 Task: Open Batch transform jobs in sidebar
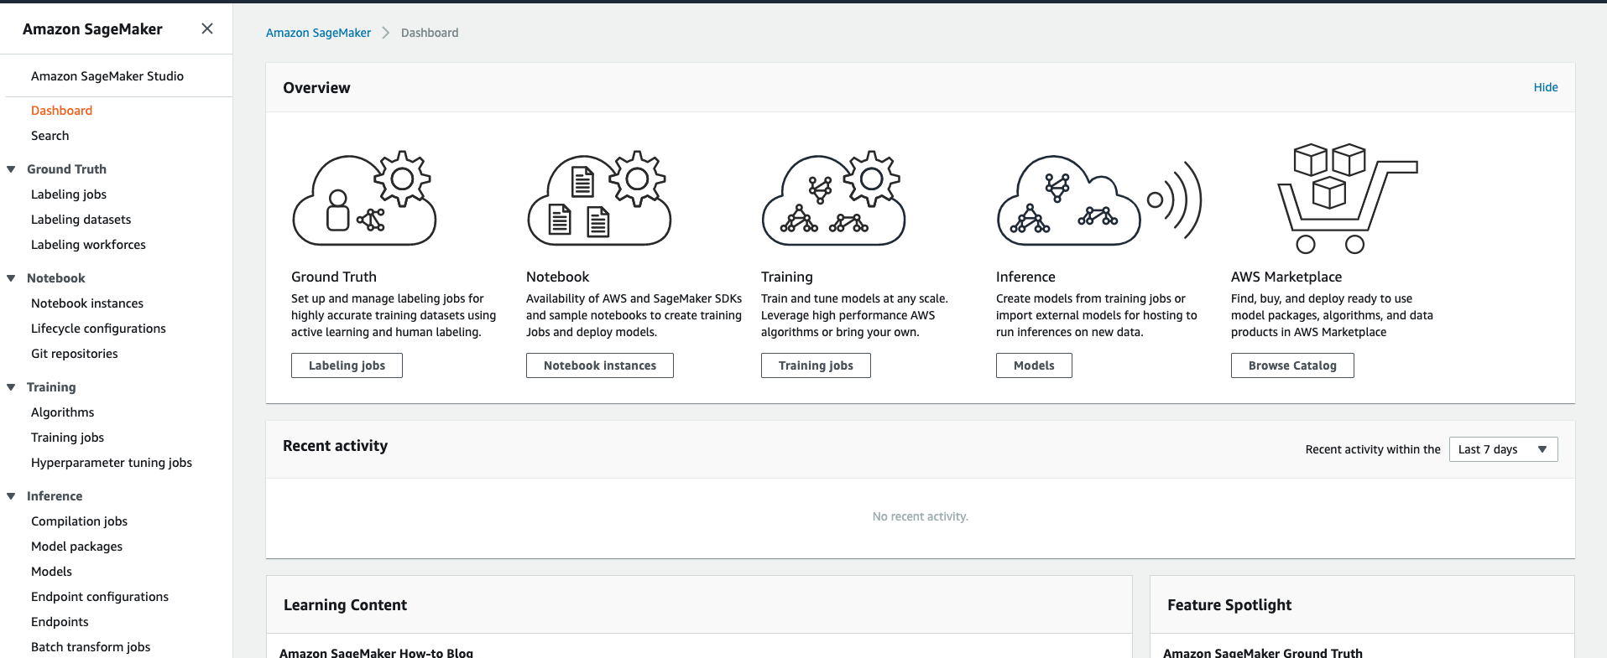click(91, 647)
